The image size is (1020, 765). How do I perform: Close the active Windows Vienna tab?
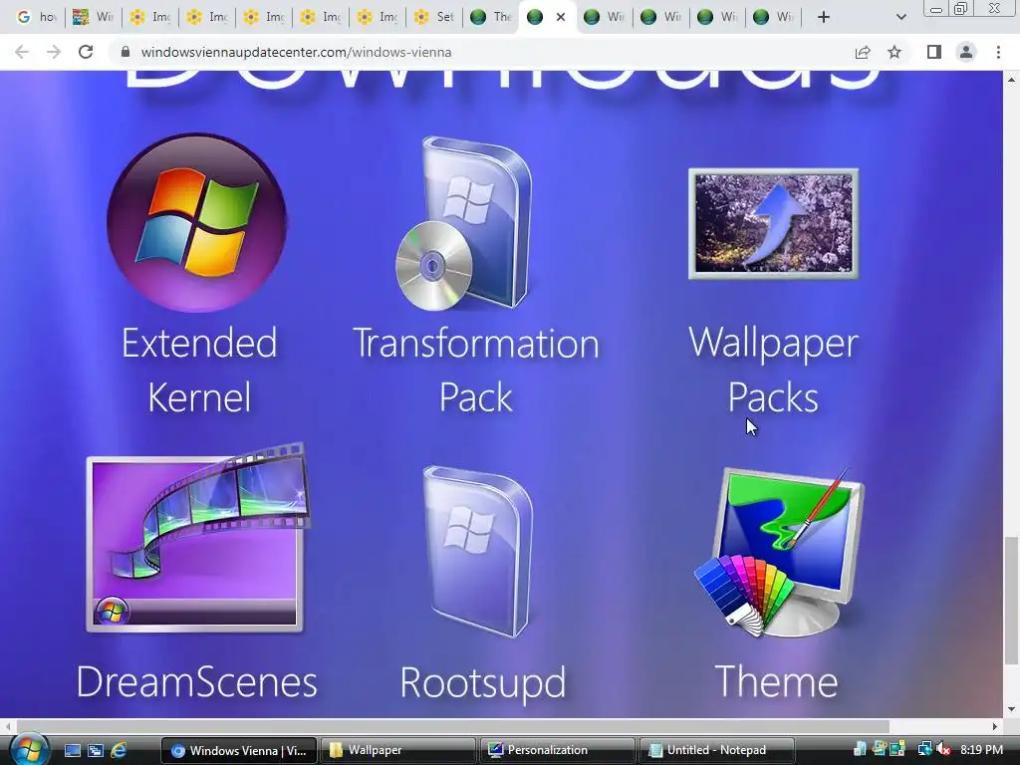tap(561, 17)
